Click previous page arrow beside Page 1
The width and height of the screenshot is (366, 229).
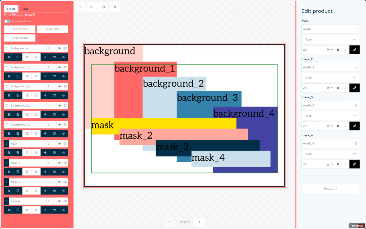[x=169, y=222]
